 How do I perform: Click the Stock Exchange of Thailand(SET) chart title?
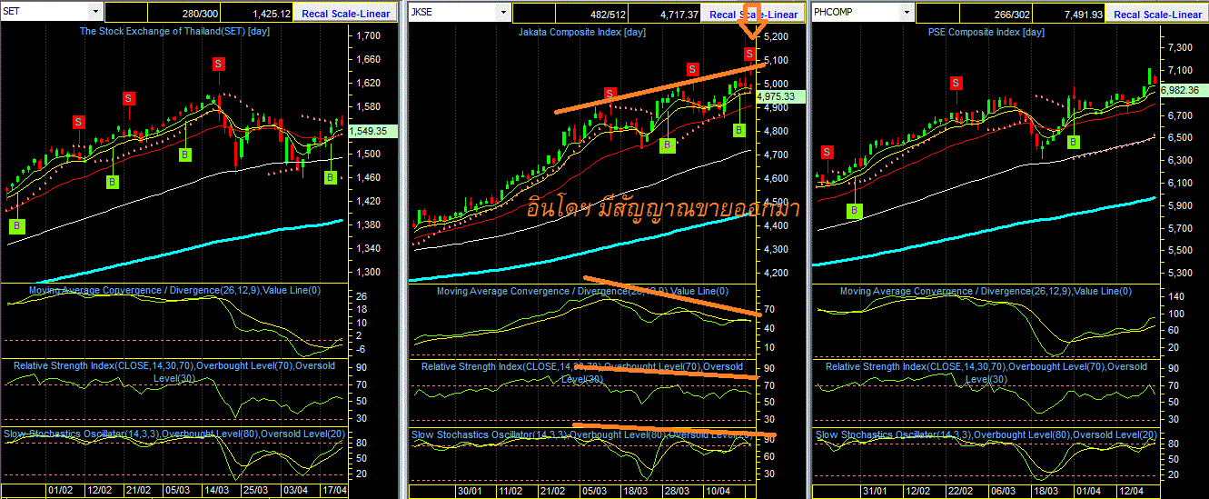(x=174, y=31)
